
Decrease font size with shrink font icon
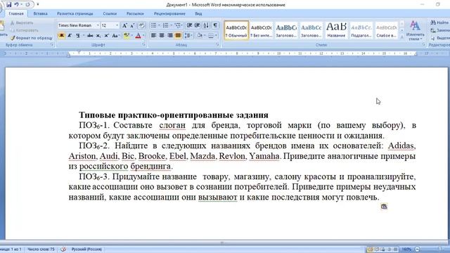[132, 25]
